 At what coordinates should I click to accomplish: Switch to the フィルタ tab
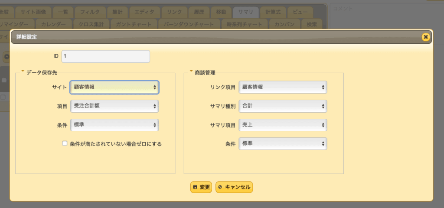tap(90, 12)
